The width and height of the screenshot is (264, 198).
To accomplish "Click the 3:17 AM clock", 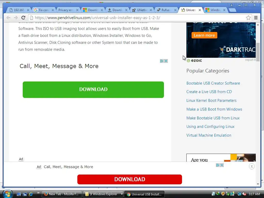I will pyautogui.click(x=254, y=194).
